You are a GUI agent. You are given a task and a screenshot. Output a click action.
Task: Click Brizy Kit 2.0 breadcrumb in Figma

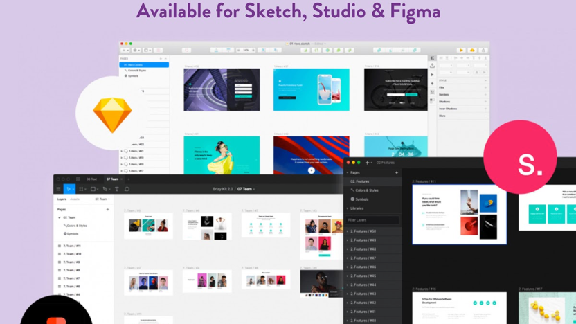223,189
